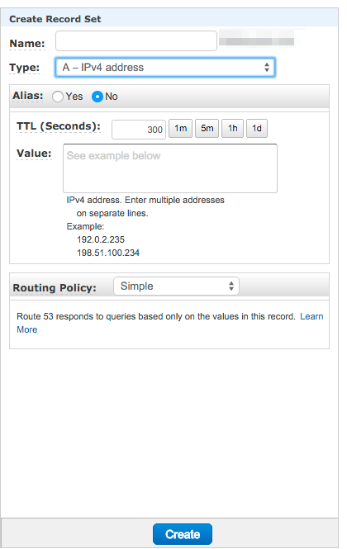Click the Name input field
Screen dimensions: 347x549
(136, 41)
